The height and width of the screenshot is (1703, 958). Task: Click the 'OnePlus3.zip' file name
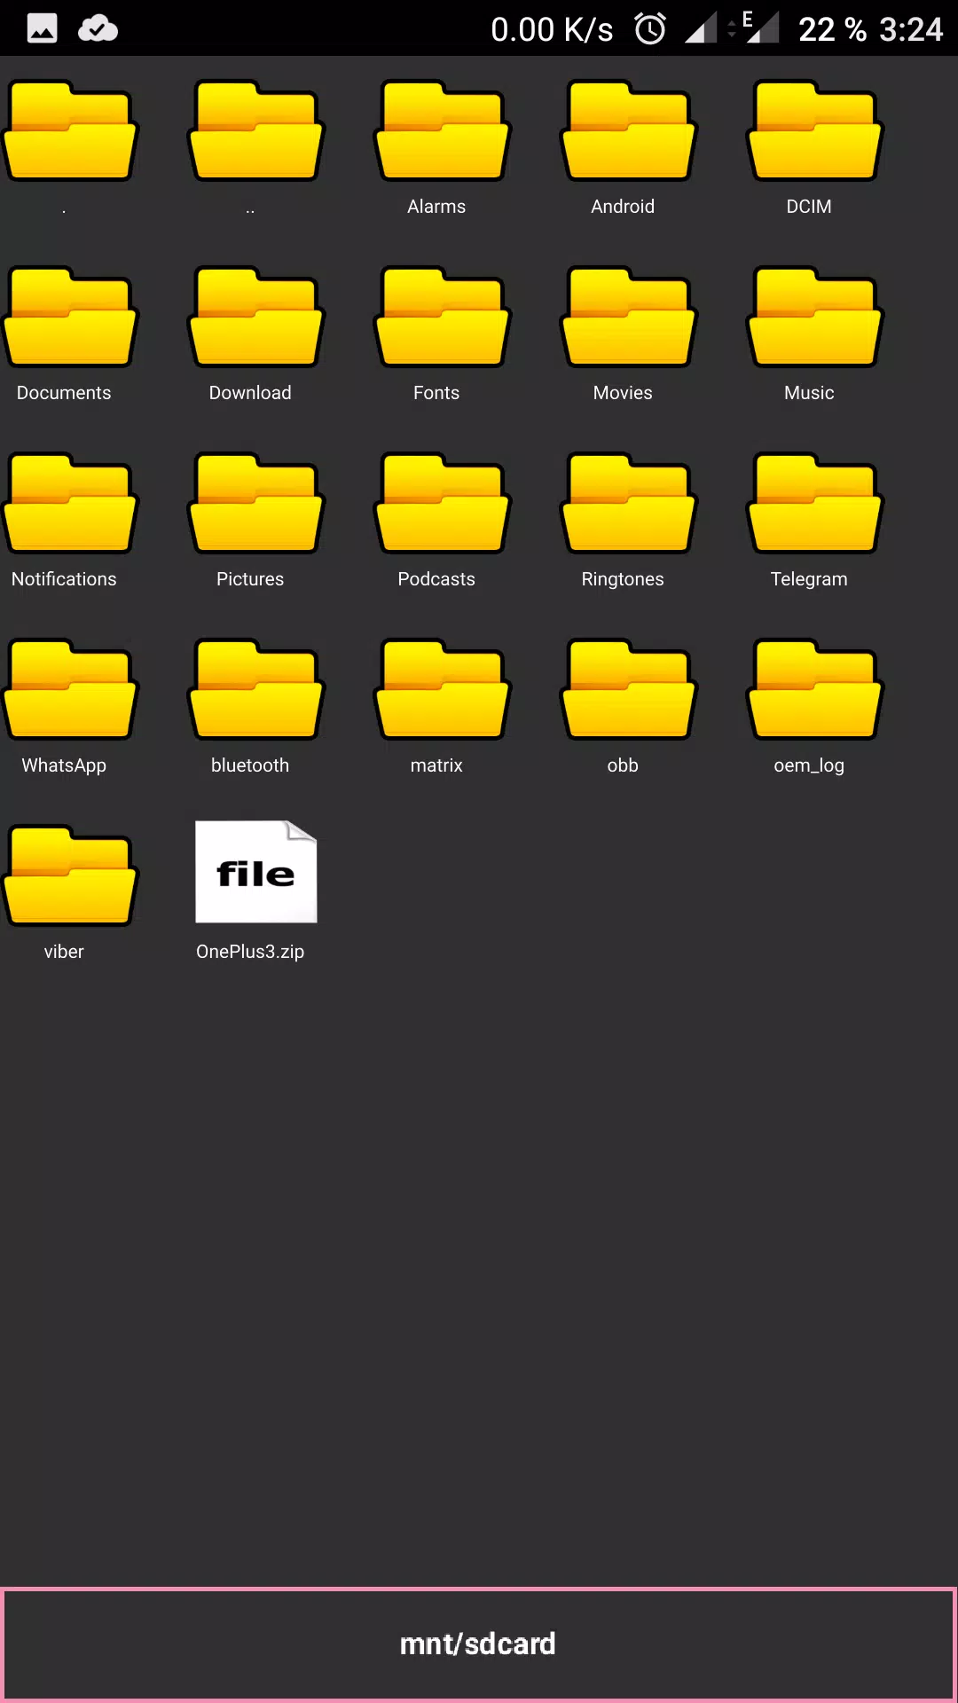(250, 952)
